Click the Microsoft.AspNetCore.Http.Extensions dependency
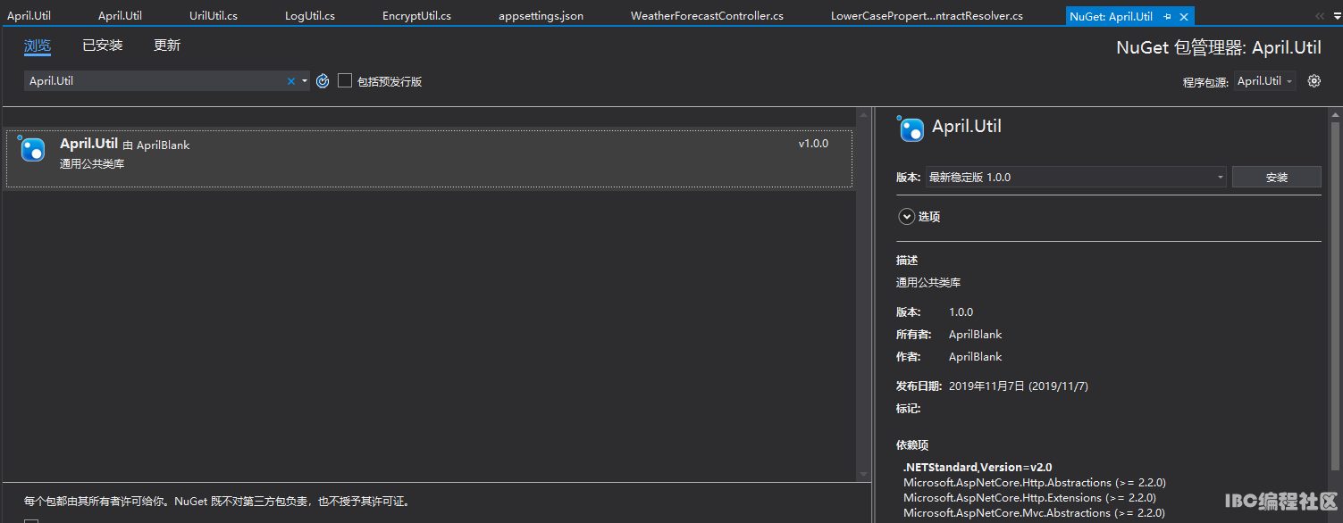This screenshot has height=523, width=1343. pos(1029,498)
